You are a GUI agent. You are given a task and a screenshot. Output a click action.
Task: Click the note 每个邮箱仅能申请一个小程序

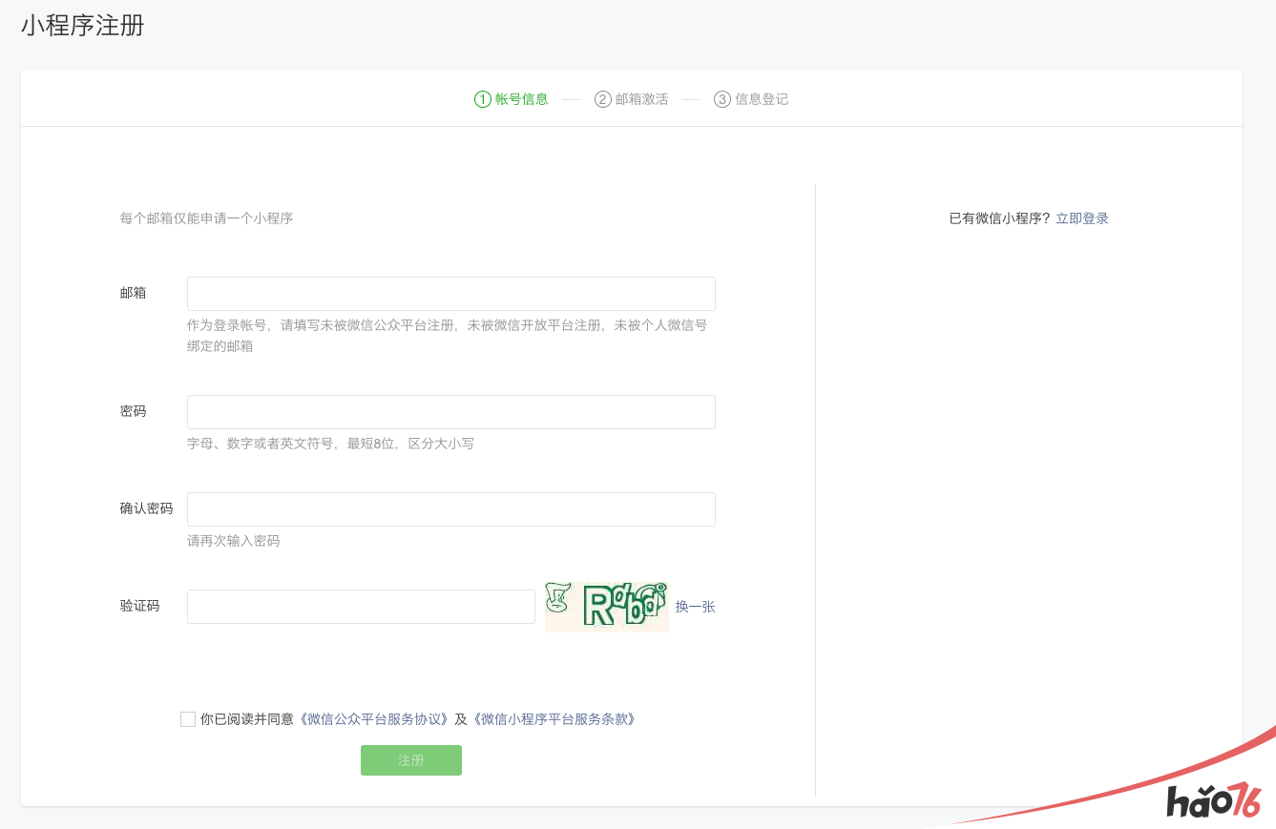[206, 218]
